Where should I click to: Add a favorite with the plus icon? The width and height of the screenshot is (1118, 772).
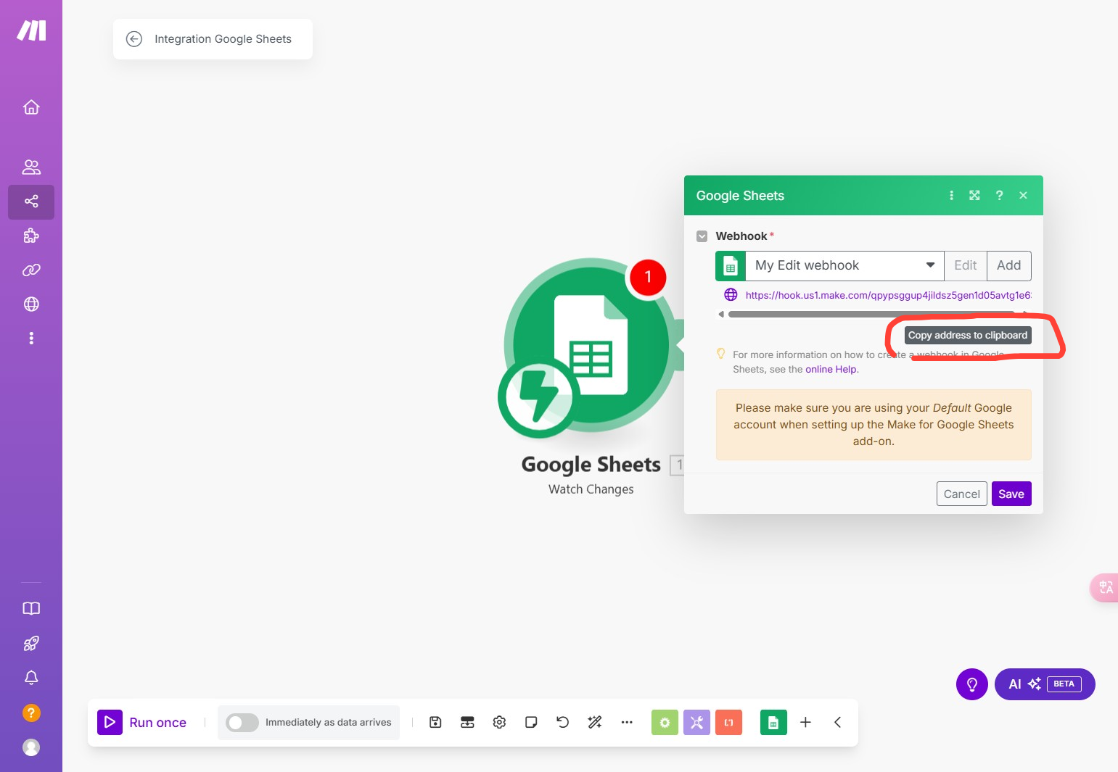point(805,722)
